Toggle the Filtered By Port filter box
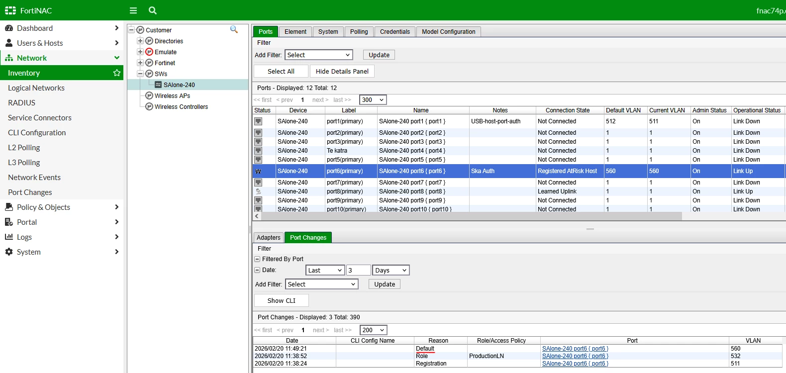 [x=257, y=259]
